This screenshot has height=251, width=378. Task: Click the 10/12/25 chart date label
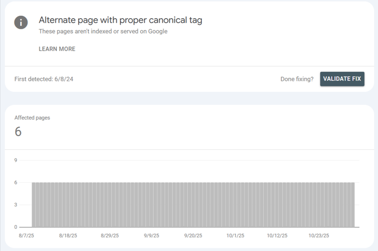coord(277,236)
